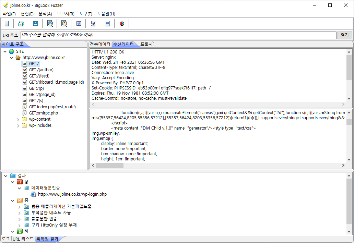354x243 pixels.
Task: Click the save floppy disk icon
Action: pyautogui.click(x=36, y=24)
